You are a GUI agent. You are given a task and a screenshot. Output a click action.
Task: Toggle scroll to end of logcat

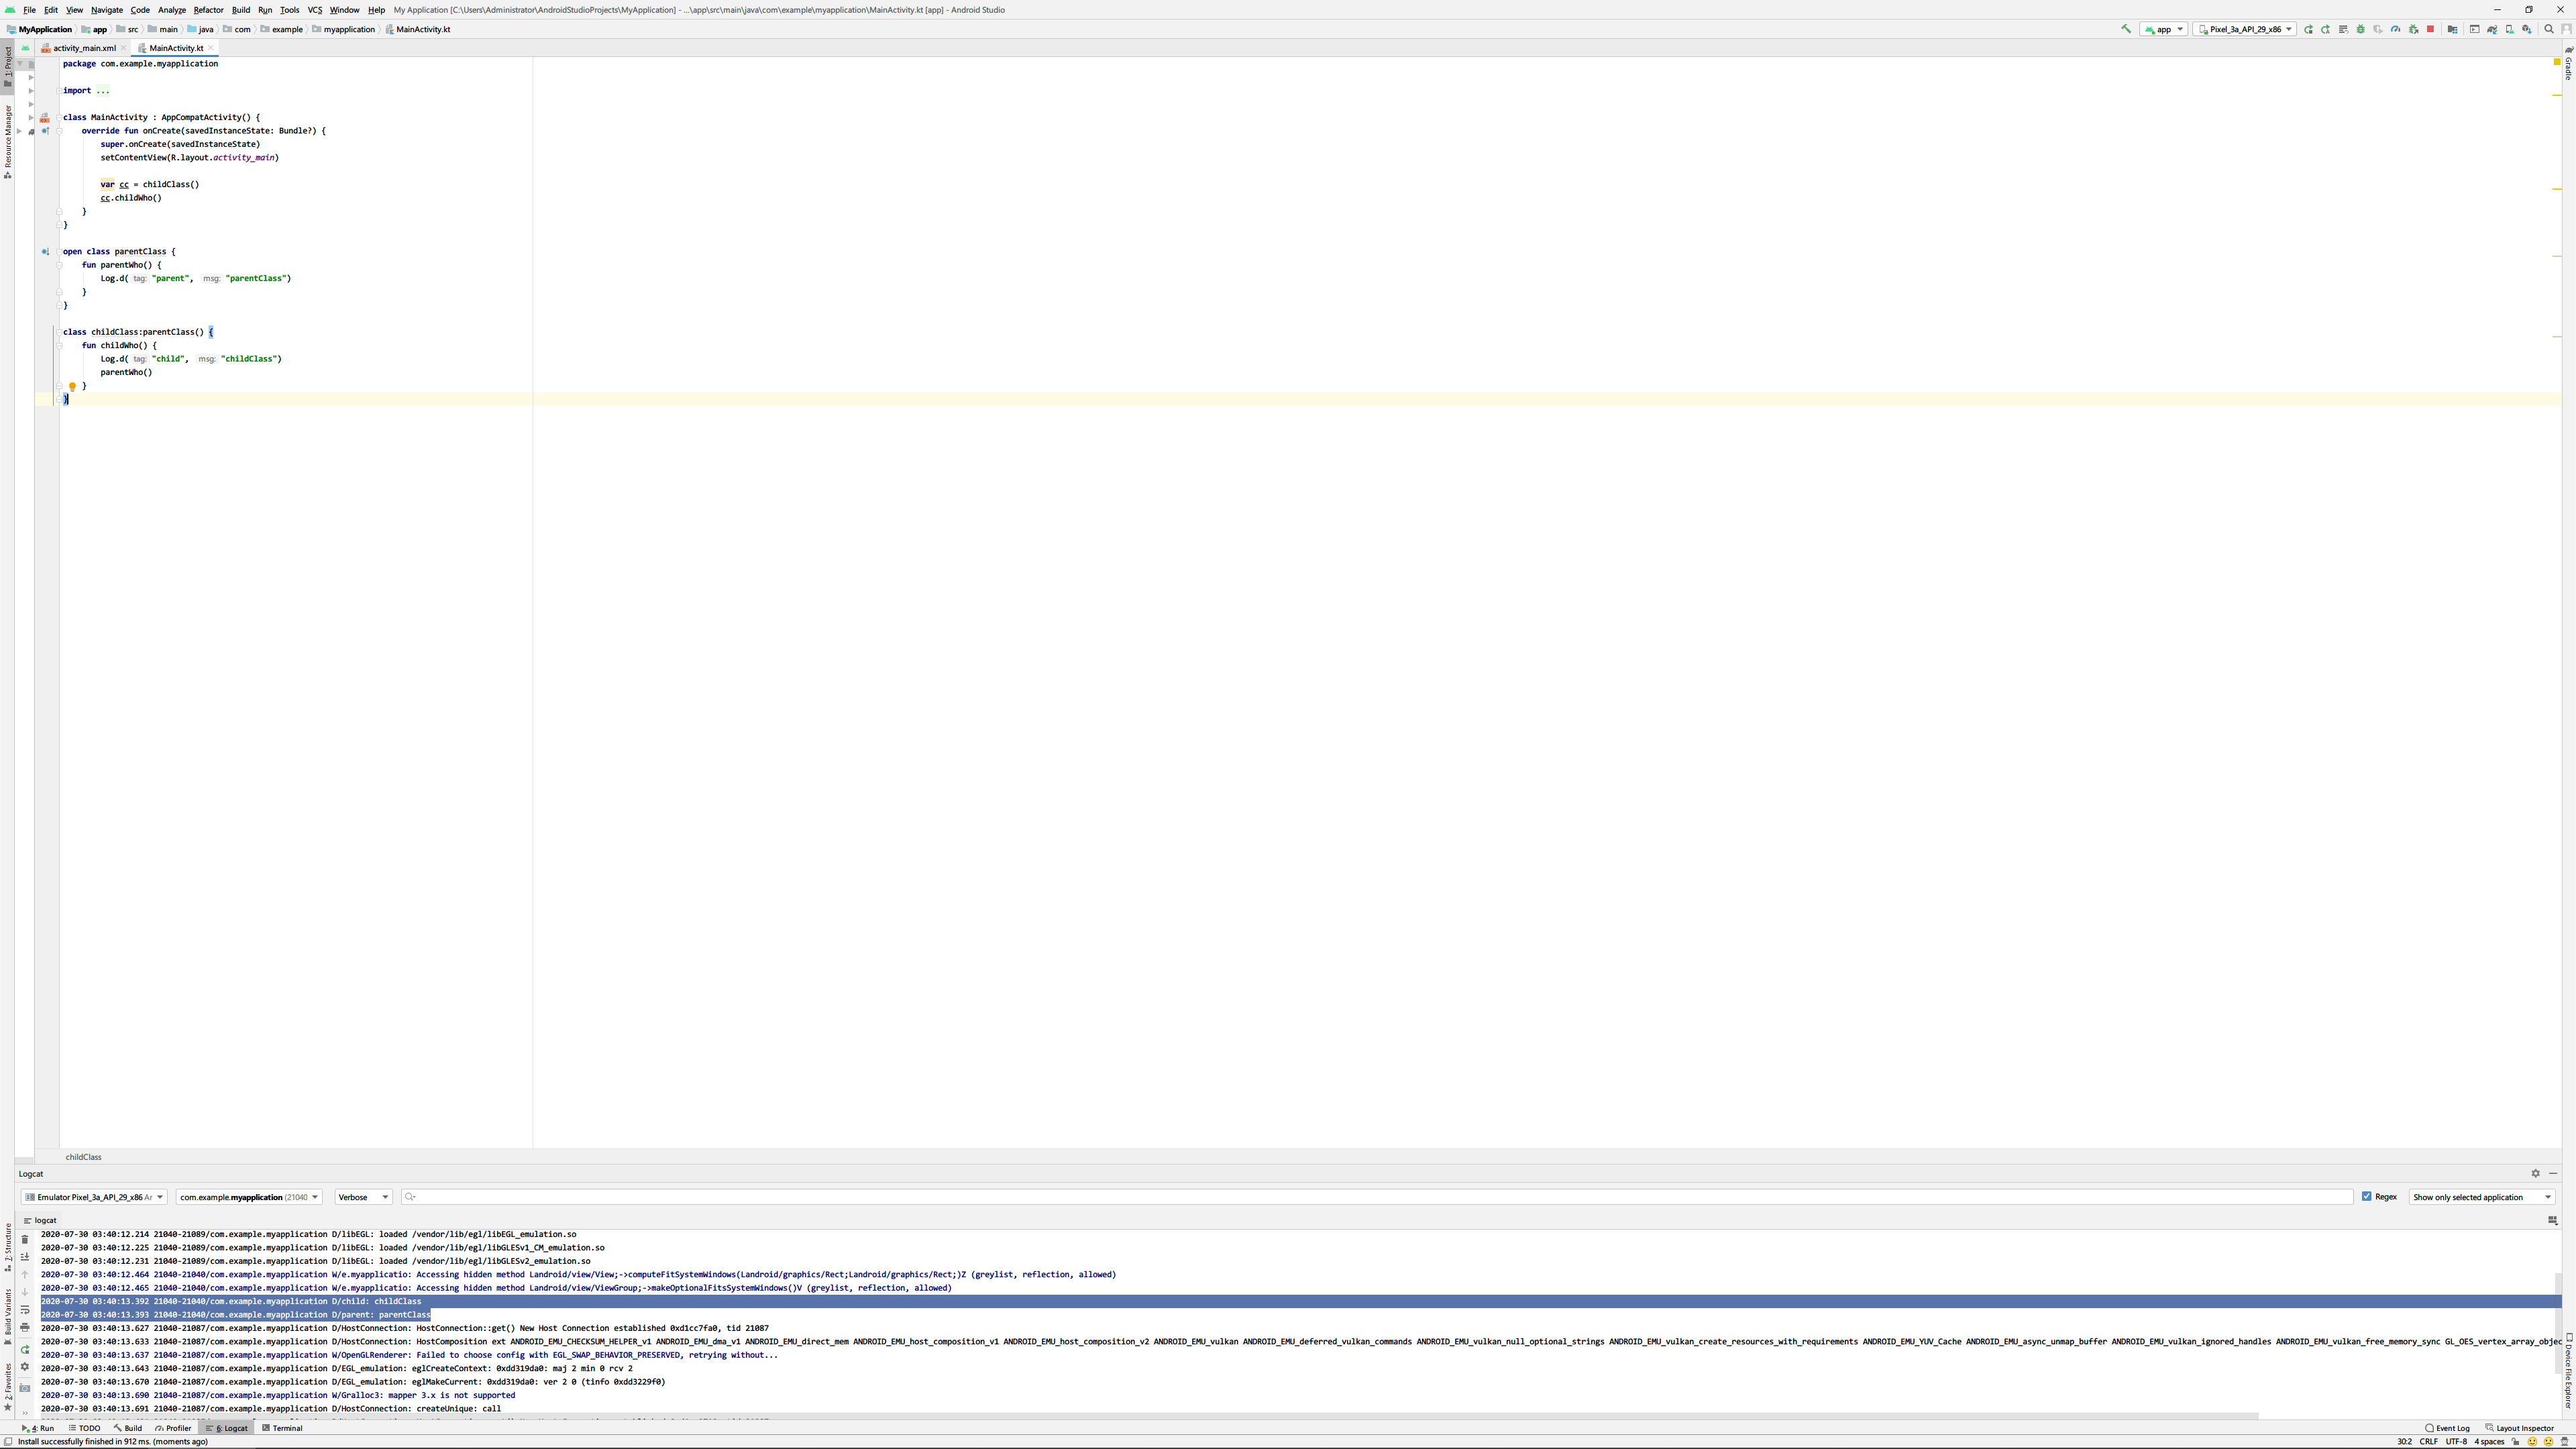[x=25, y=1256]
